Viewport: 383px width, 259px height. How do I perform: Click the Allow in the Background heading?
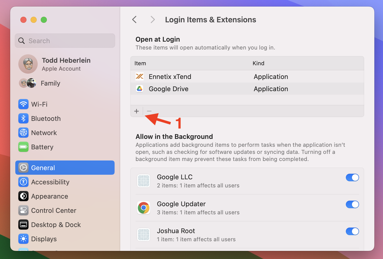(174, 136)
